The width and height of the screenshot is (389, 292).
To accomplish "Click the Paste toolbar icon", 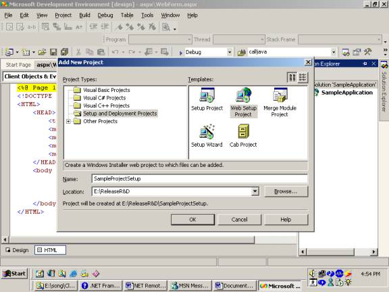I will pyautogui.click(x=101, y=52).
